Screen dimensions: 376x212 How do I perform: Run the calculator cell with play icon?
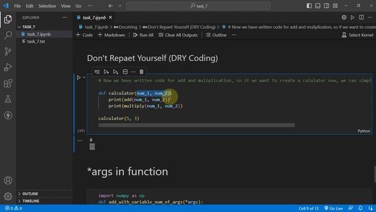point(79,77)
